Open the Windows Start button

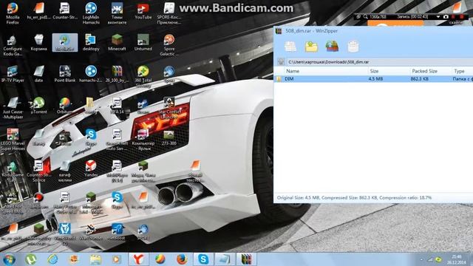[9, 259]
